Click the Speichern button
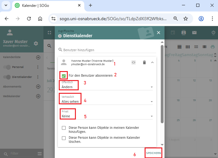218x158 pixels. click(x=153, y=153)
